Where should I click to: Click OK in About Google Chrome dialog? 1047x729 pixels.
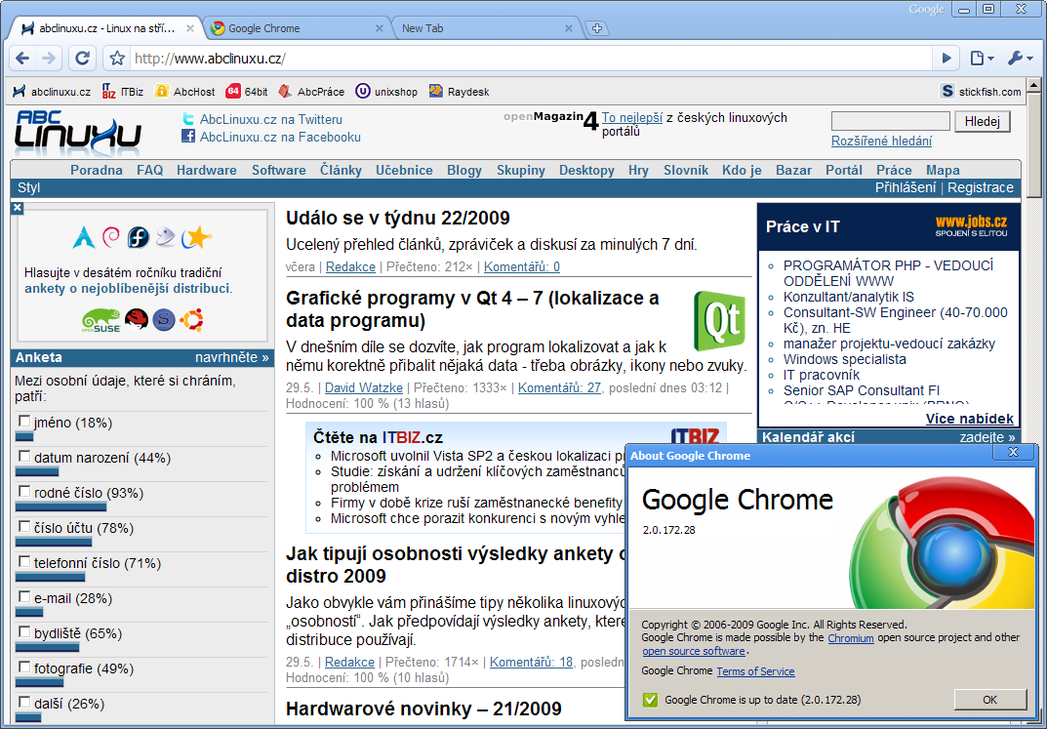[x=989, y=700]
